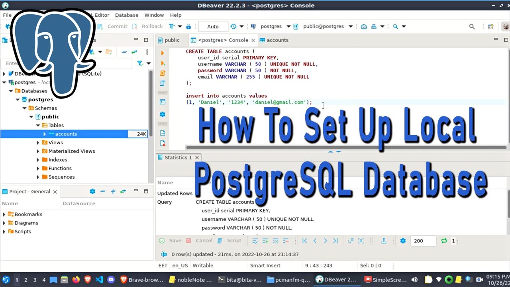510x287 pixels.
Task: Open the SQL editor settings gear
Action: [x=162, y=114]
